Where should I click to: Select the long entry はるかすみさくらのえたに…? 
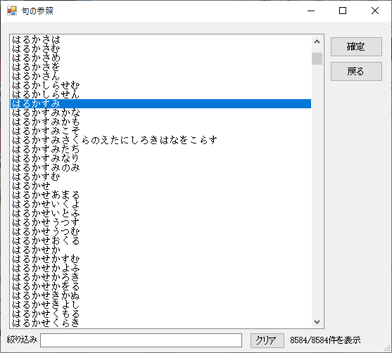pos(160,141)
